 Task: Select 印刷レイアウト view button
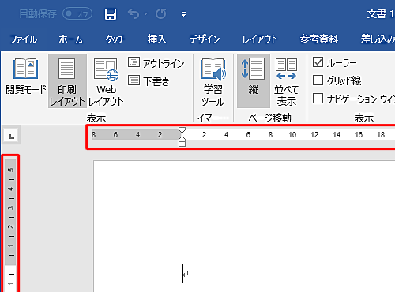click(67, 81)
